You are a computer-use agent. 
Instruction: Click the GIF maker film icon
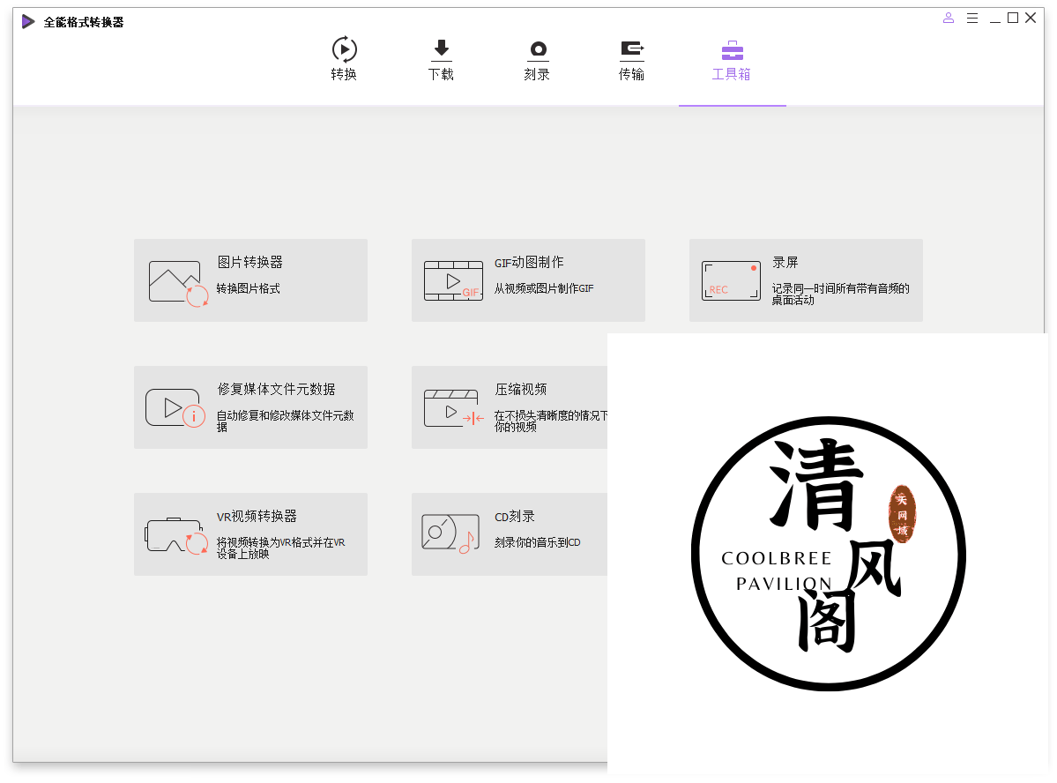point(454,280)
